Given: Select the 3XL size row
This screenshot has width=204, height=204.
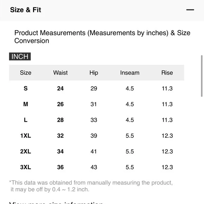Looking at the screenshot, I should [96, 167].
